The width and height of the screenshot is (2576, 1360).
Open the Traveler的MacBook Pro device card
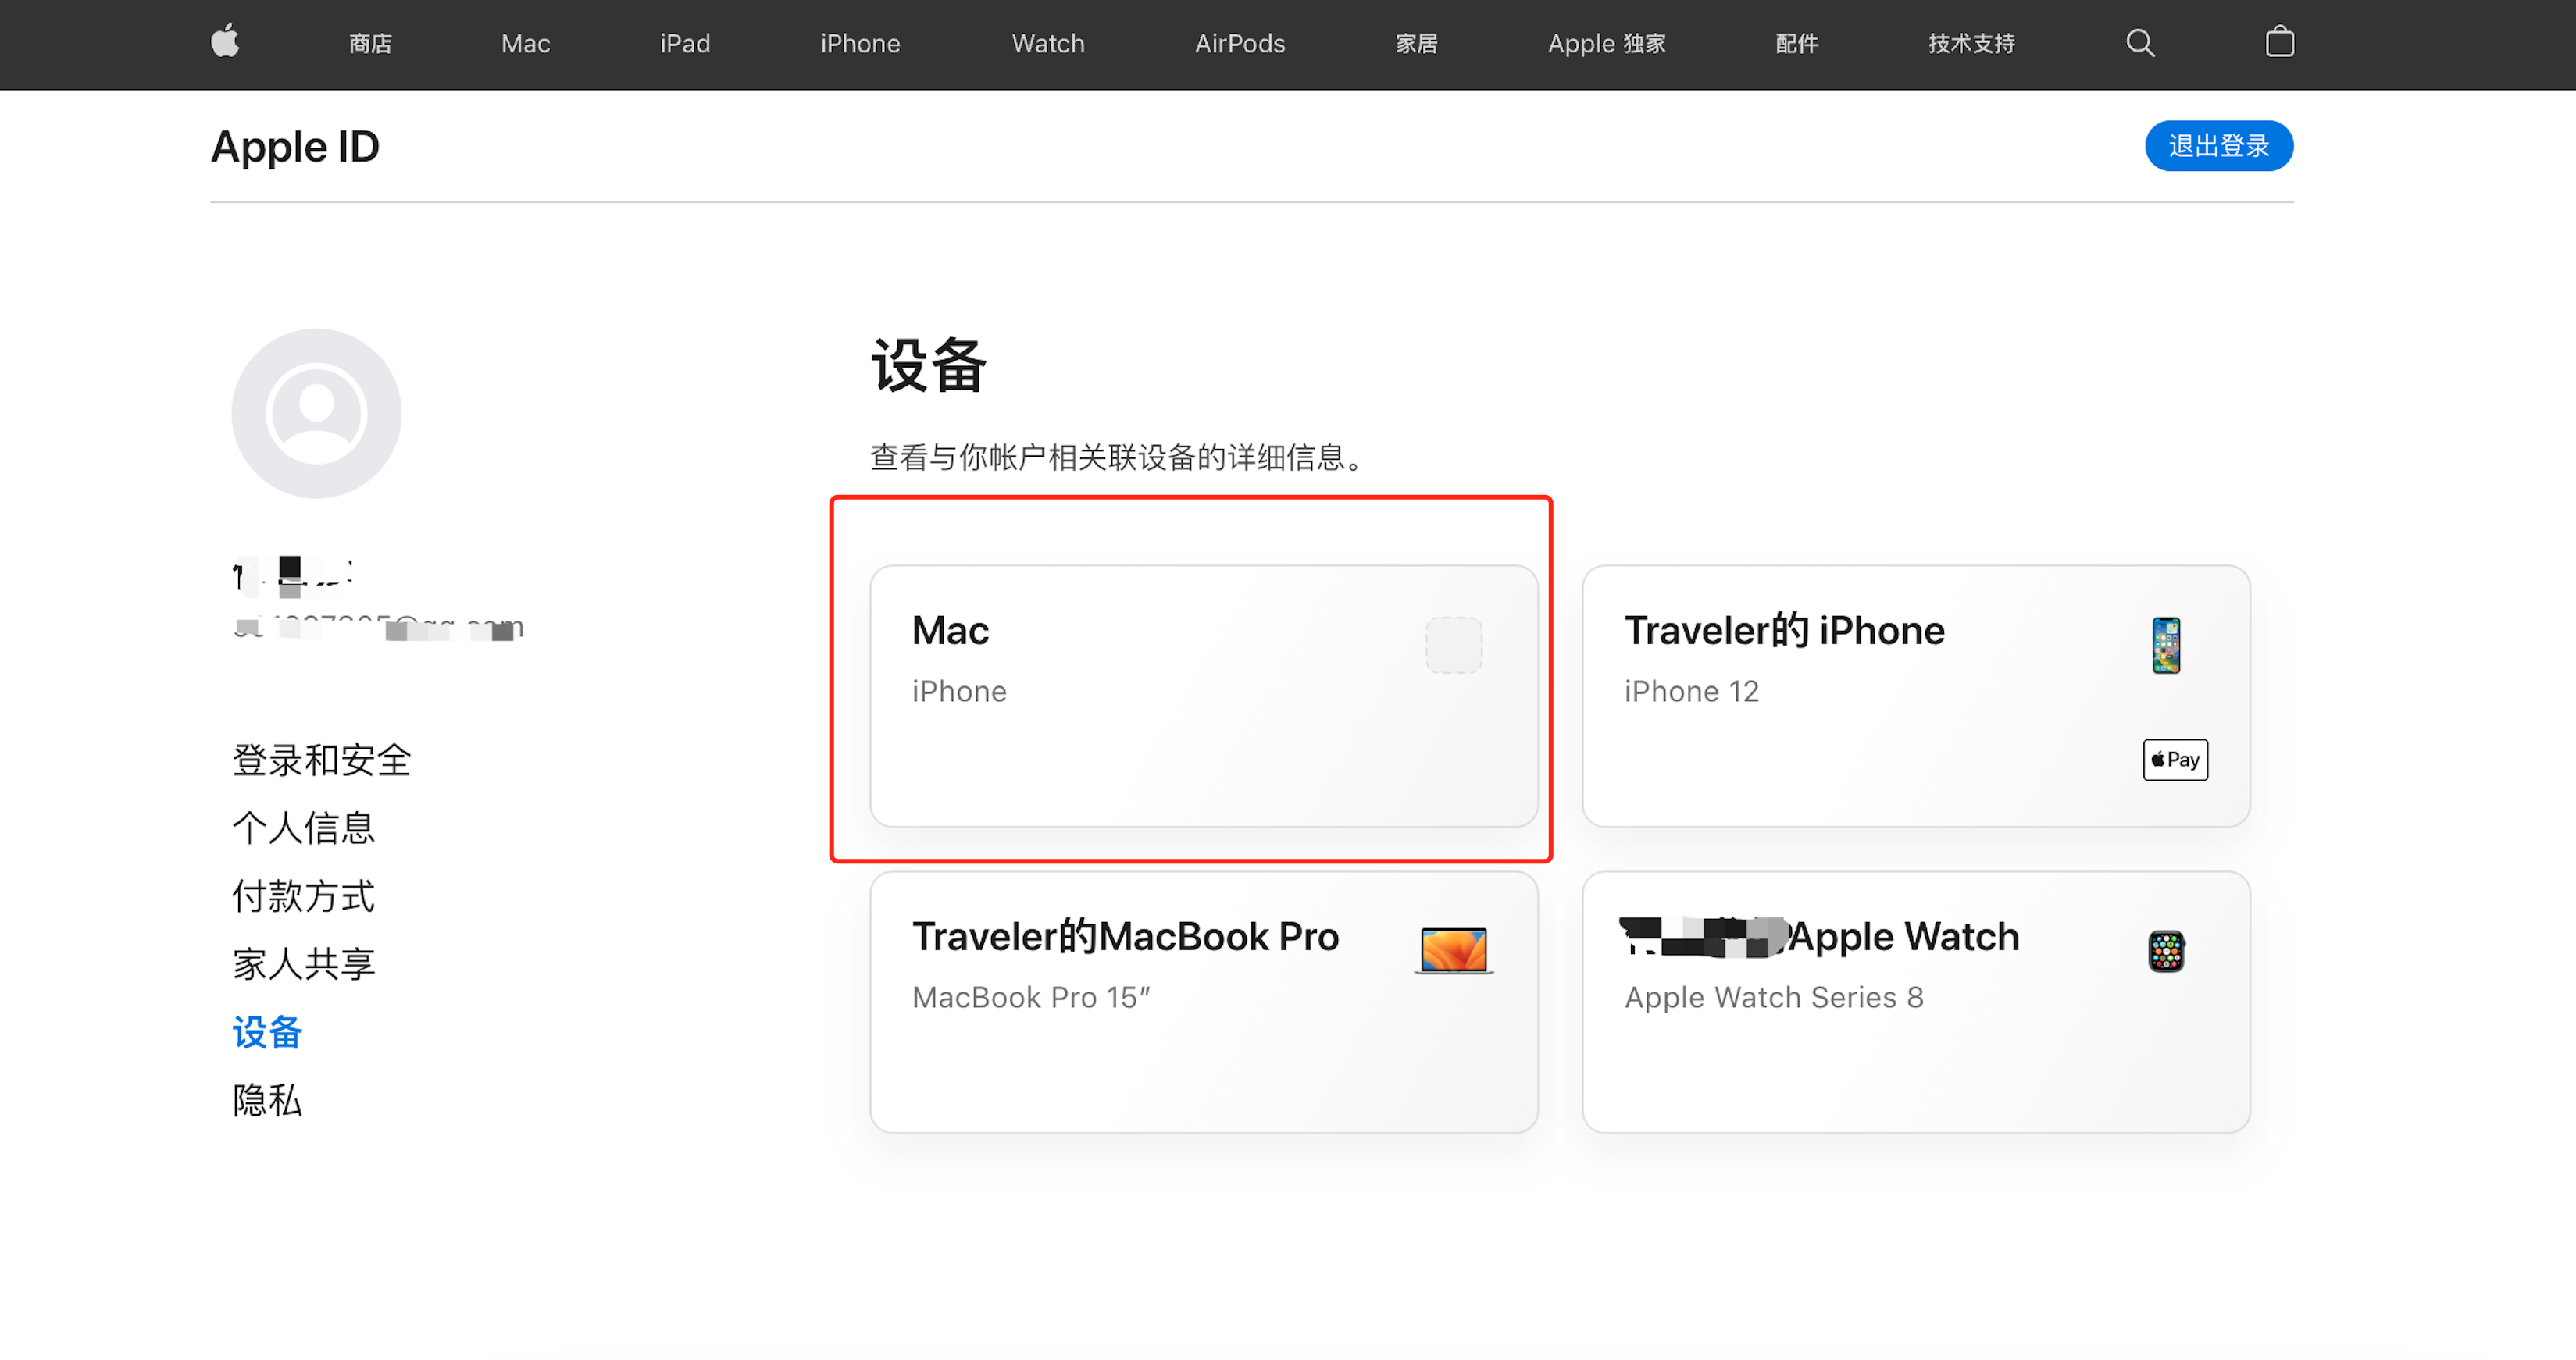pyautogui.click(x=1203, y=1002)
